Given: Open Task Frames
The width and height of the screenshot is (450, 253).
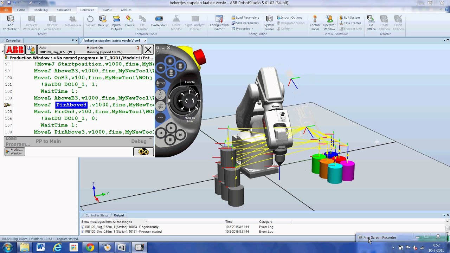Looking at the screenshot, I should click(x=350, y=23).
